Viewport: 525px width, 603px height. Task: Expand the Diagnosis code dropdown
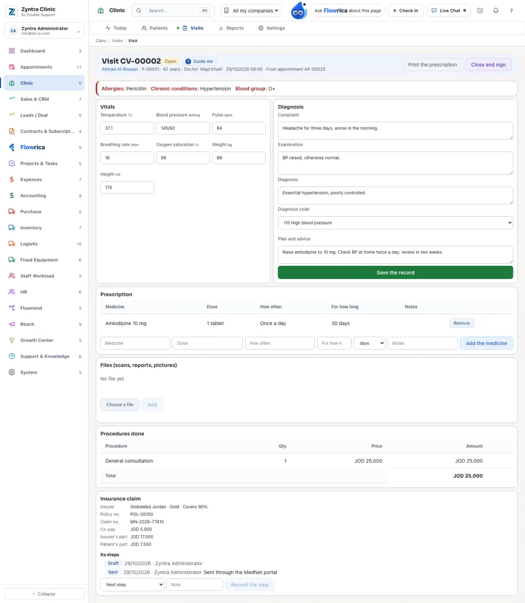click(x=395, y=223)
